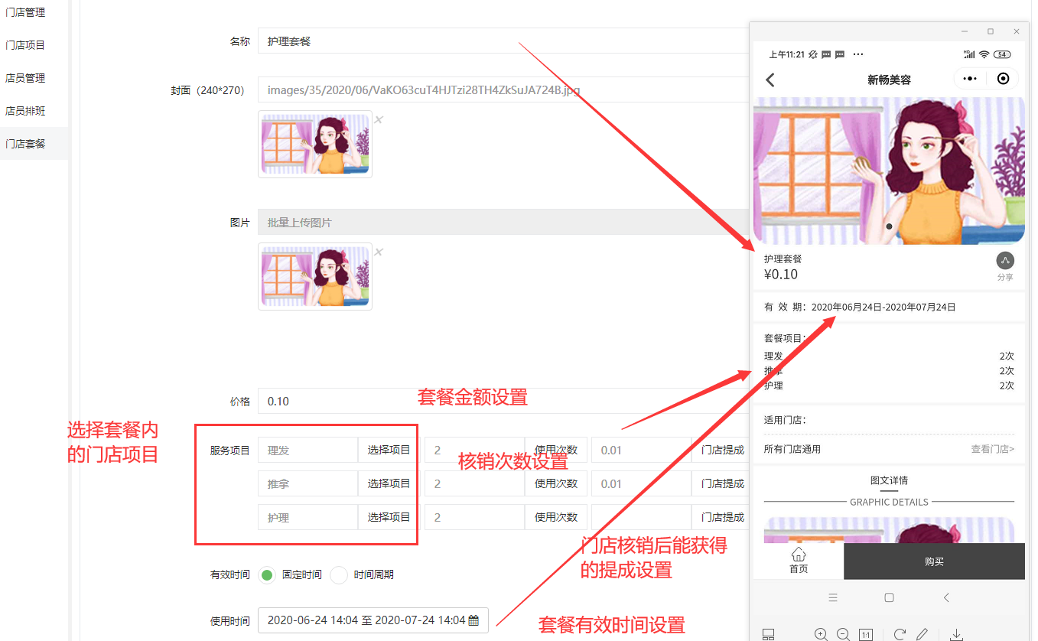The width and height of the screenshot is (1038, 641).
Task: Open 门店项目 in the sidebar
Action: click(25, 45)
